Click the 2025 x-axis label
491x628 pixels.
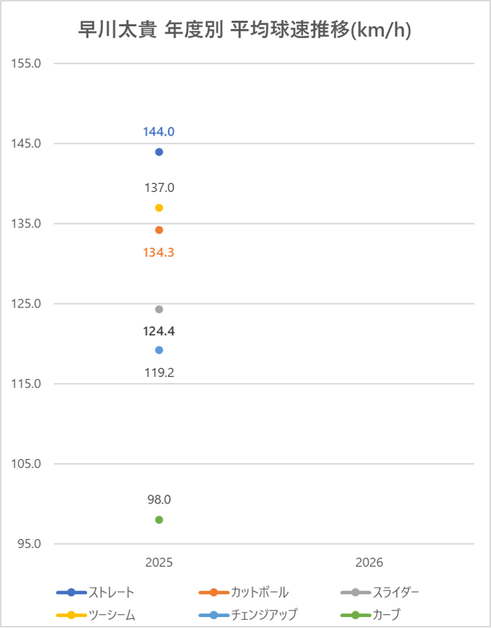159,562
